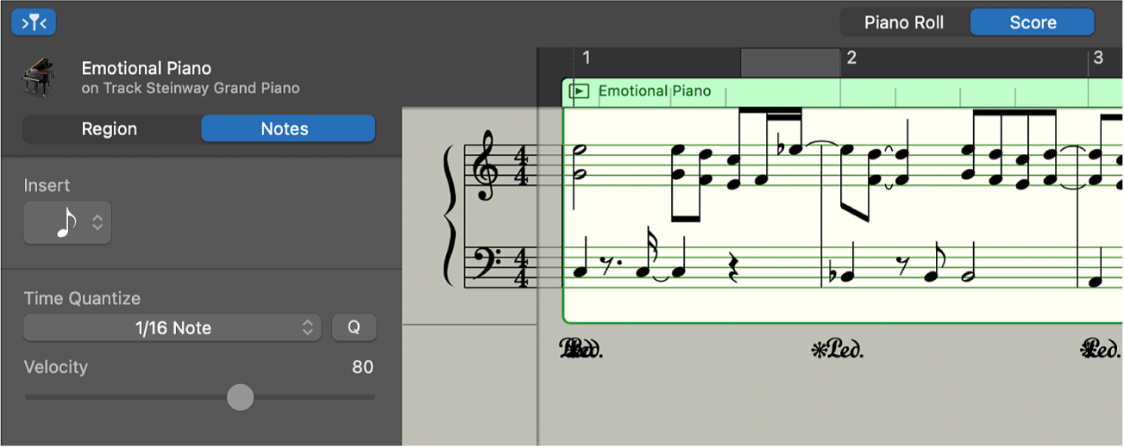Click the bass clef symbol

487,262
